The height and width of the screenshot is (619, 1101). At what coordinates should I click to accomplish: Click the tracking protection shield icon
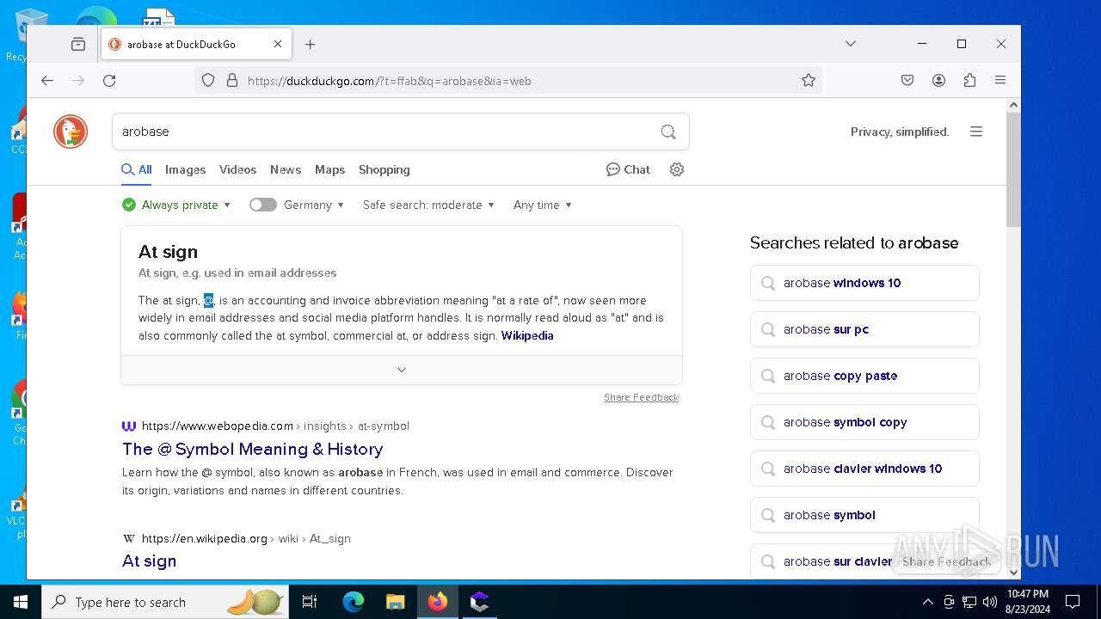click(x=208, y=80)
